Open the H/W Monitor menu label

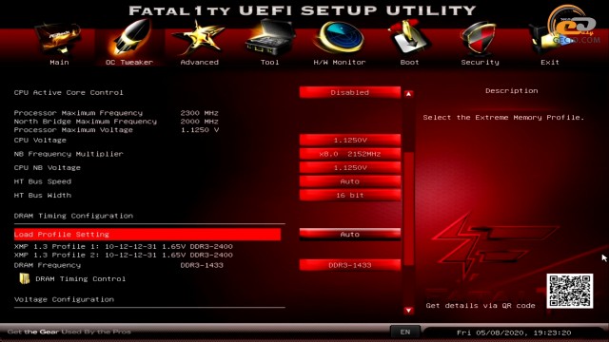point(340,62)
